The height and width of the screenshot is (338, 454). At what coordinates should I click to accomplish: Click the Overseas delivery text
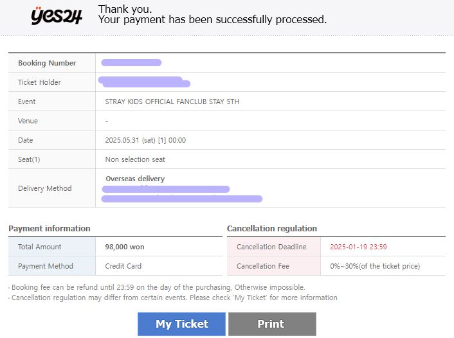click(x=135, y=179)
